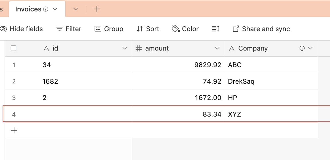Select the empty id cell in row 4
Viewport: 330px width, 160px height.
tap(86, 114)
